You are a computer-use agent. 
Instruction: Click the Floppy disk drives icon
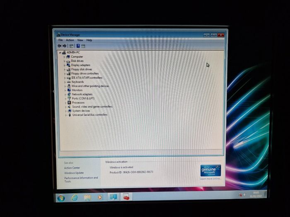(x=68, y=69)
